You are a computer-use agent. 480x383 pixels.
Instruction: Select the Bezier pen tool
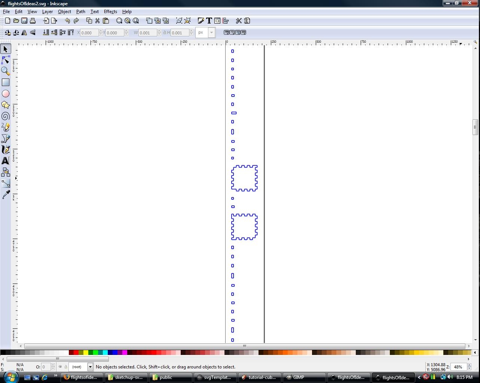[6, 138]
